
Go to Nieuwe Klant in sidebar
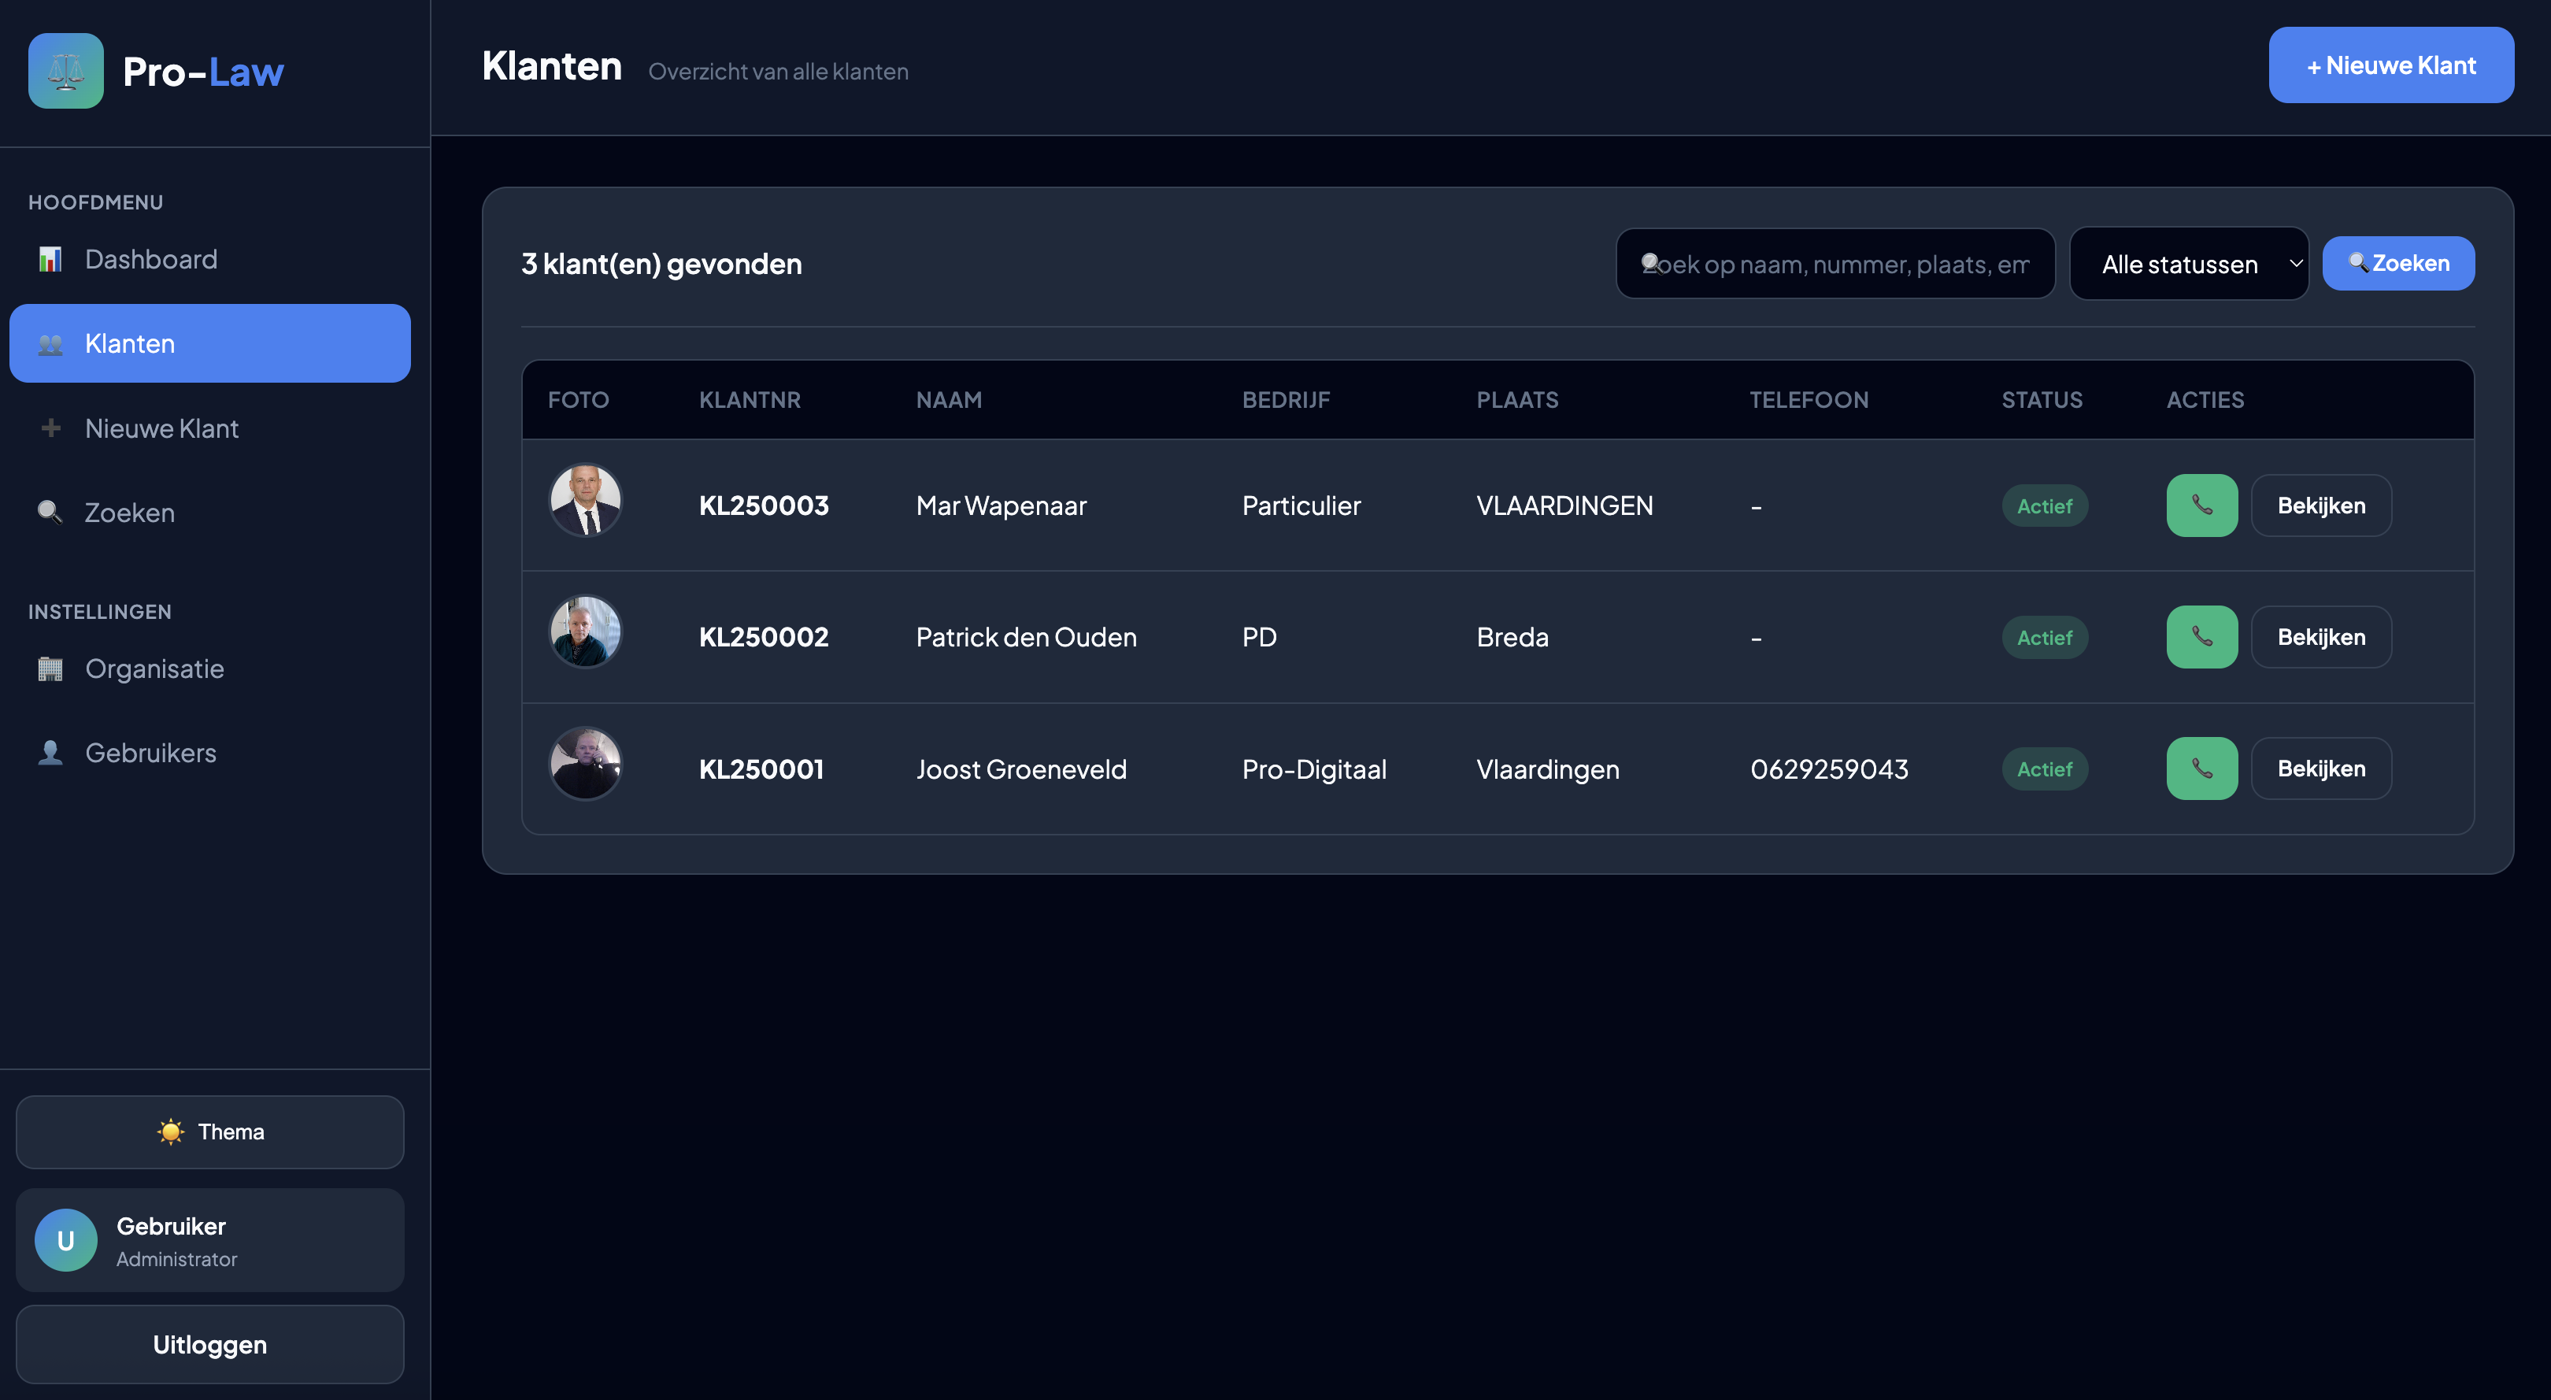161,428
